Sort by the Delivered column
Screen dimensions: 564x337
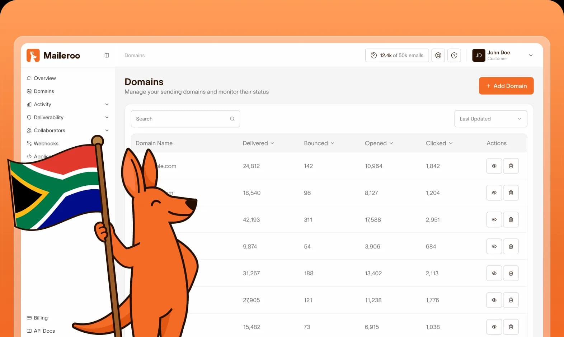tap(258, 143)
